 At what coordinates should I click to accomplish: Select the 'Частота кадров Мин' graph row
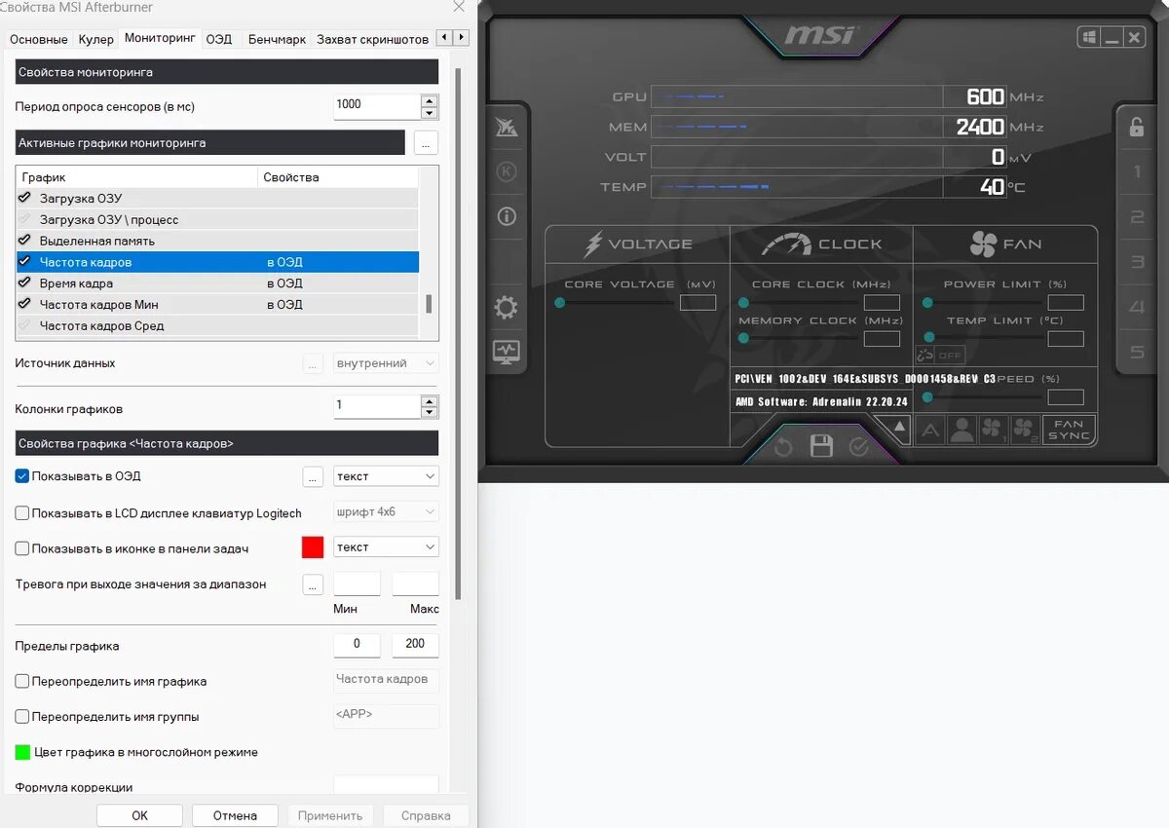click(218, 305)
